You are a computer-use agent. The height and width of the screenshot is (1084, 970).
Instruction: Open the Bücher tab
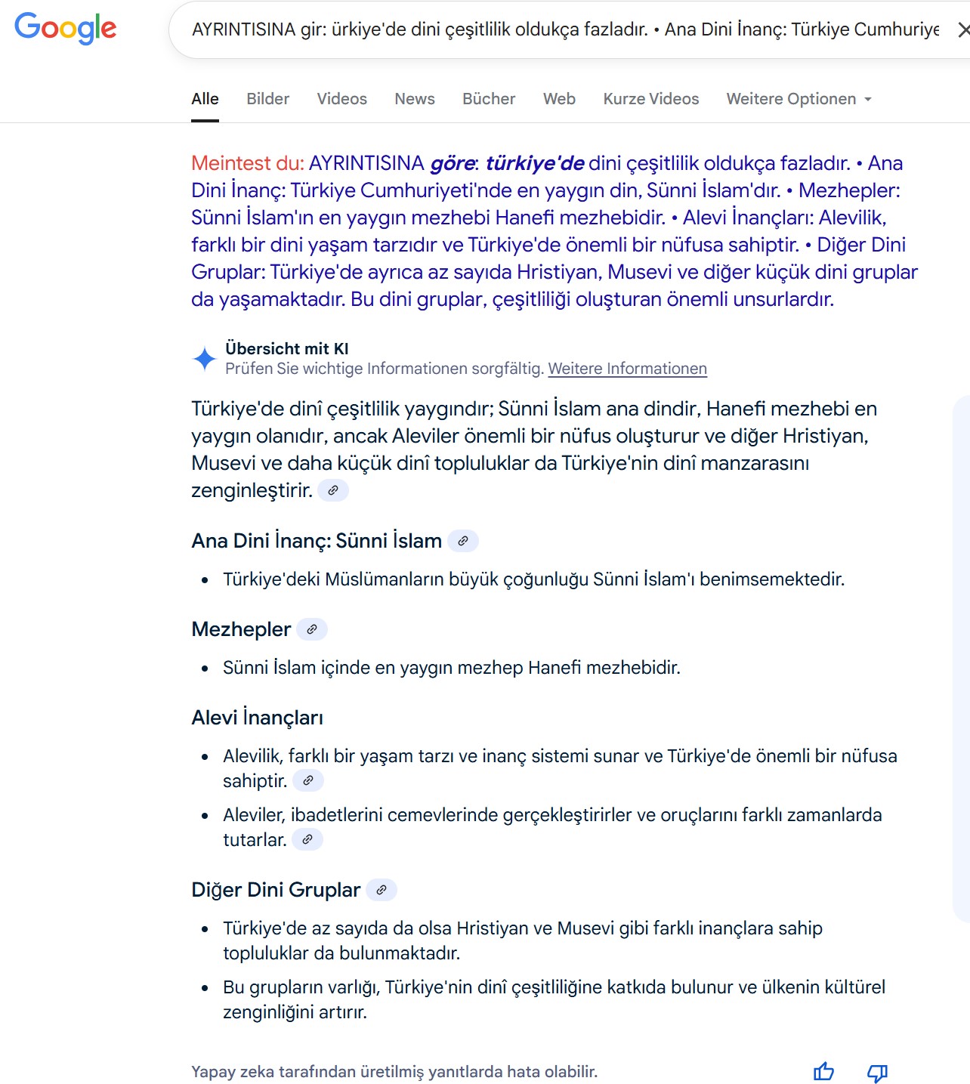click(x=489, y=99)
